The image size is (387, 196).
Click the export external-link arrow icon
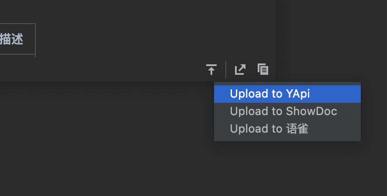pyautogui.click(x=240, y=70)
